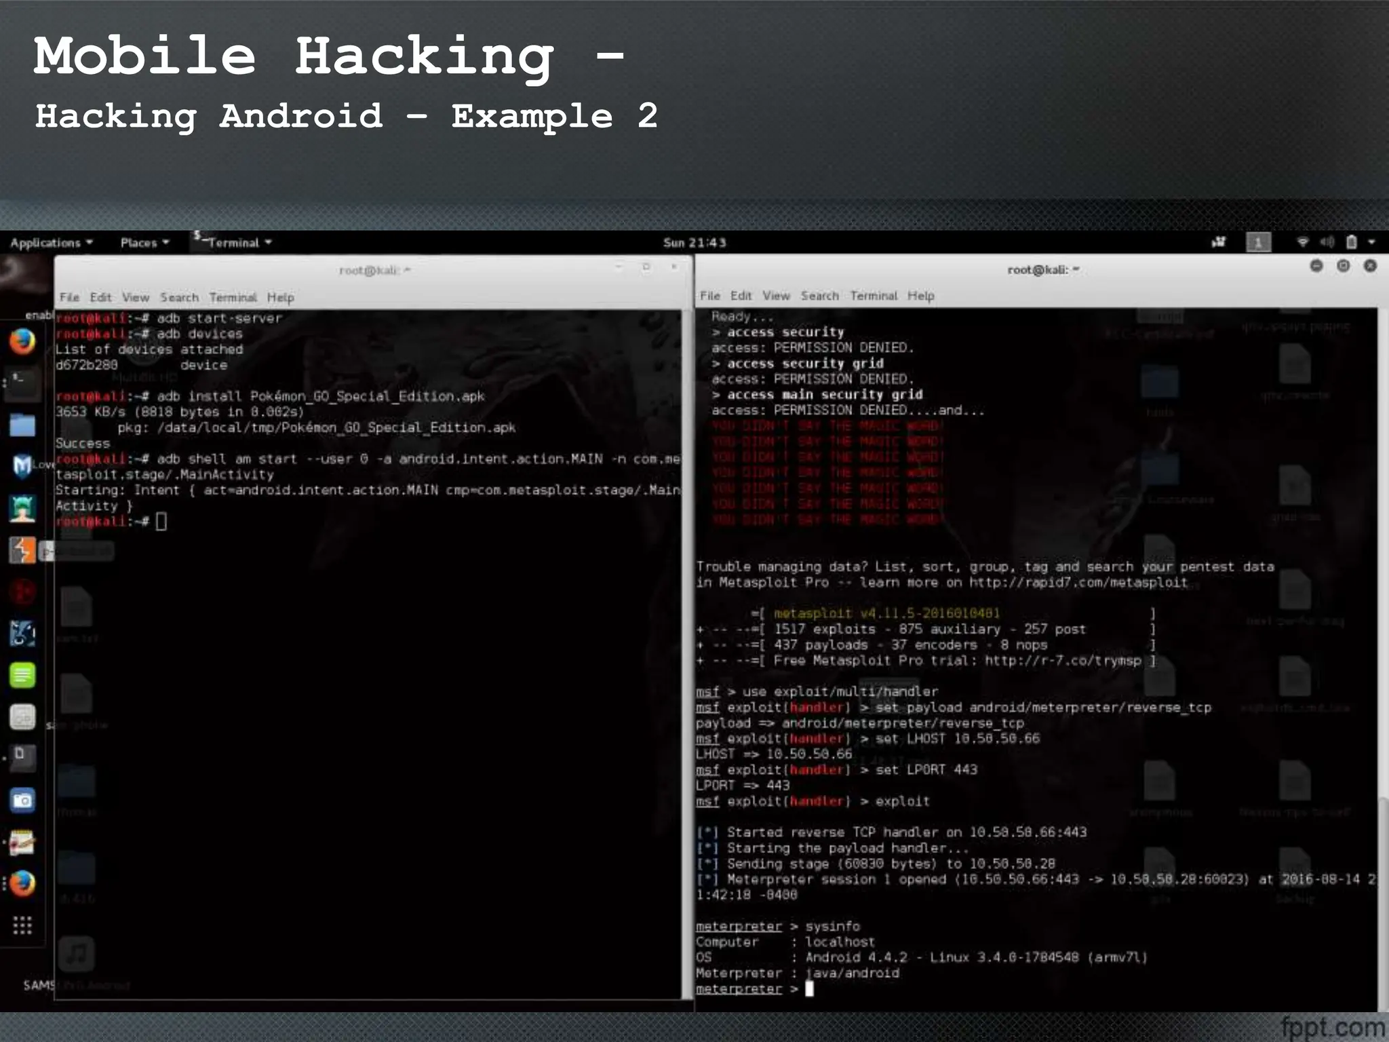Show all applications grid
Image resolution: width=1389 pixels, height=1042 pixels.
[22, 925]
